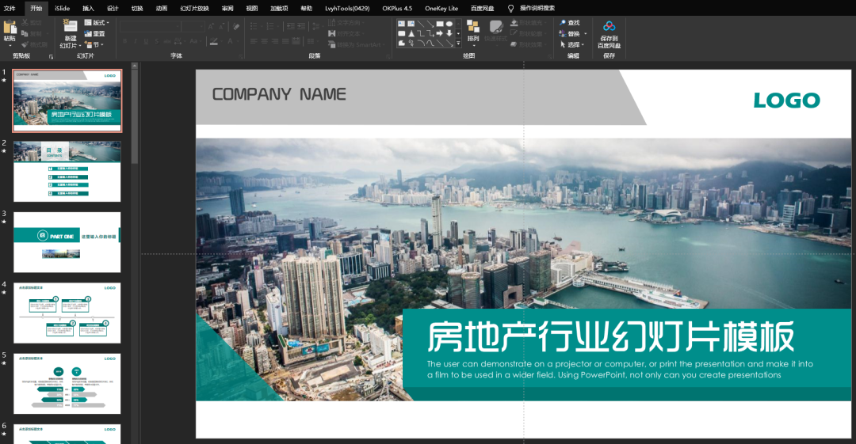Switch to the iSlide tab

pyautogui.click(x=63, y=8)
